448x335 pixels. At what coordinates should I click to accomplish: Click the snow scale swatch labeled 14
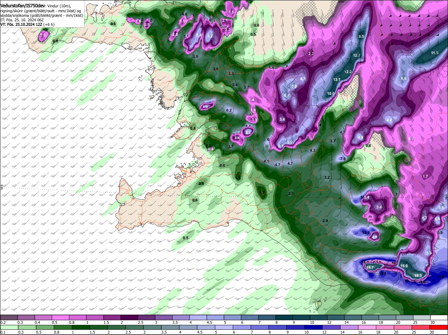(x=354, y=318)
